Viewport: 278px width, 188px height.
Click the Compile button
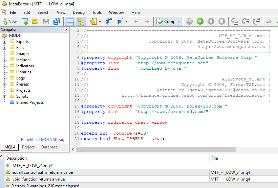click(168, 21)
